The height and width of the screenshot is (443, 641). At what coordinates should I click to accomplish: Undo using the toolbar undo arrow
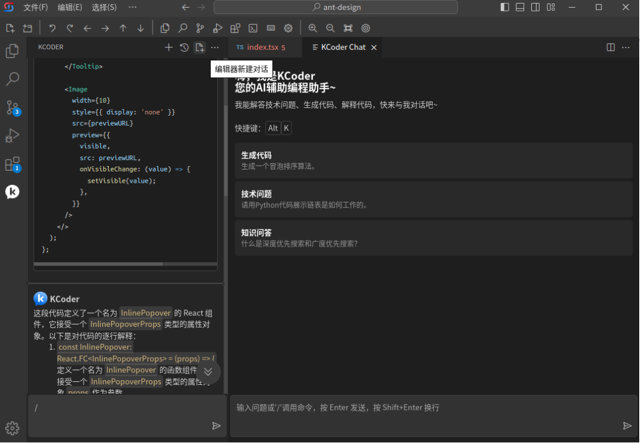(52, 28)
